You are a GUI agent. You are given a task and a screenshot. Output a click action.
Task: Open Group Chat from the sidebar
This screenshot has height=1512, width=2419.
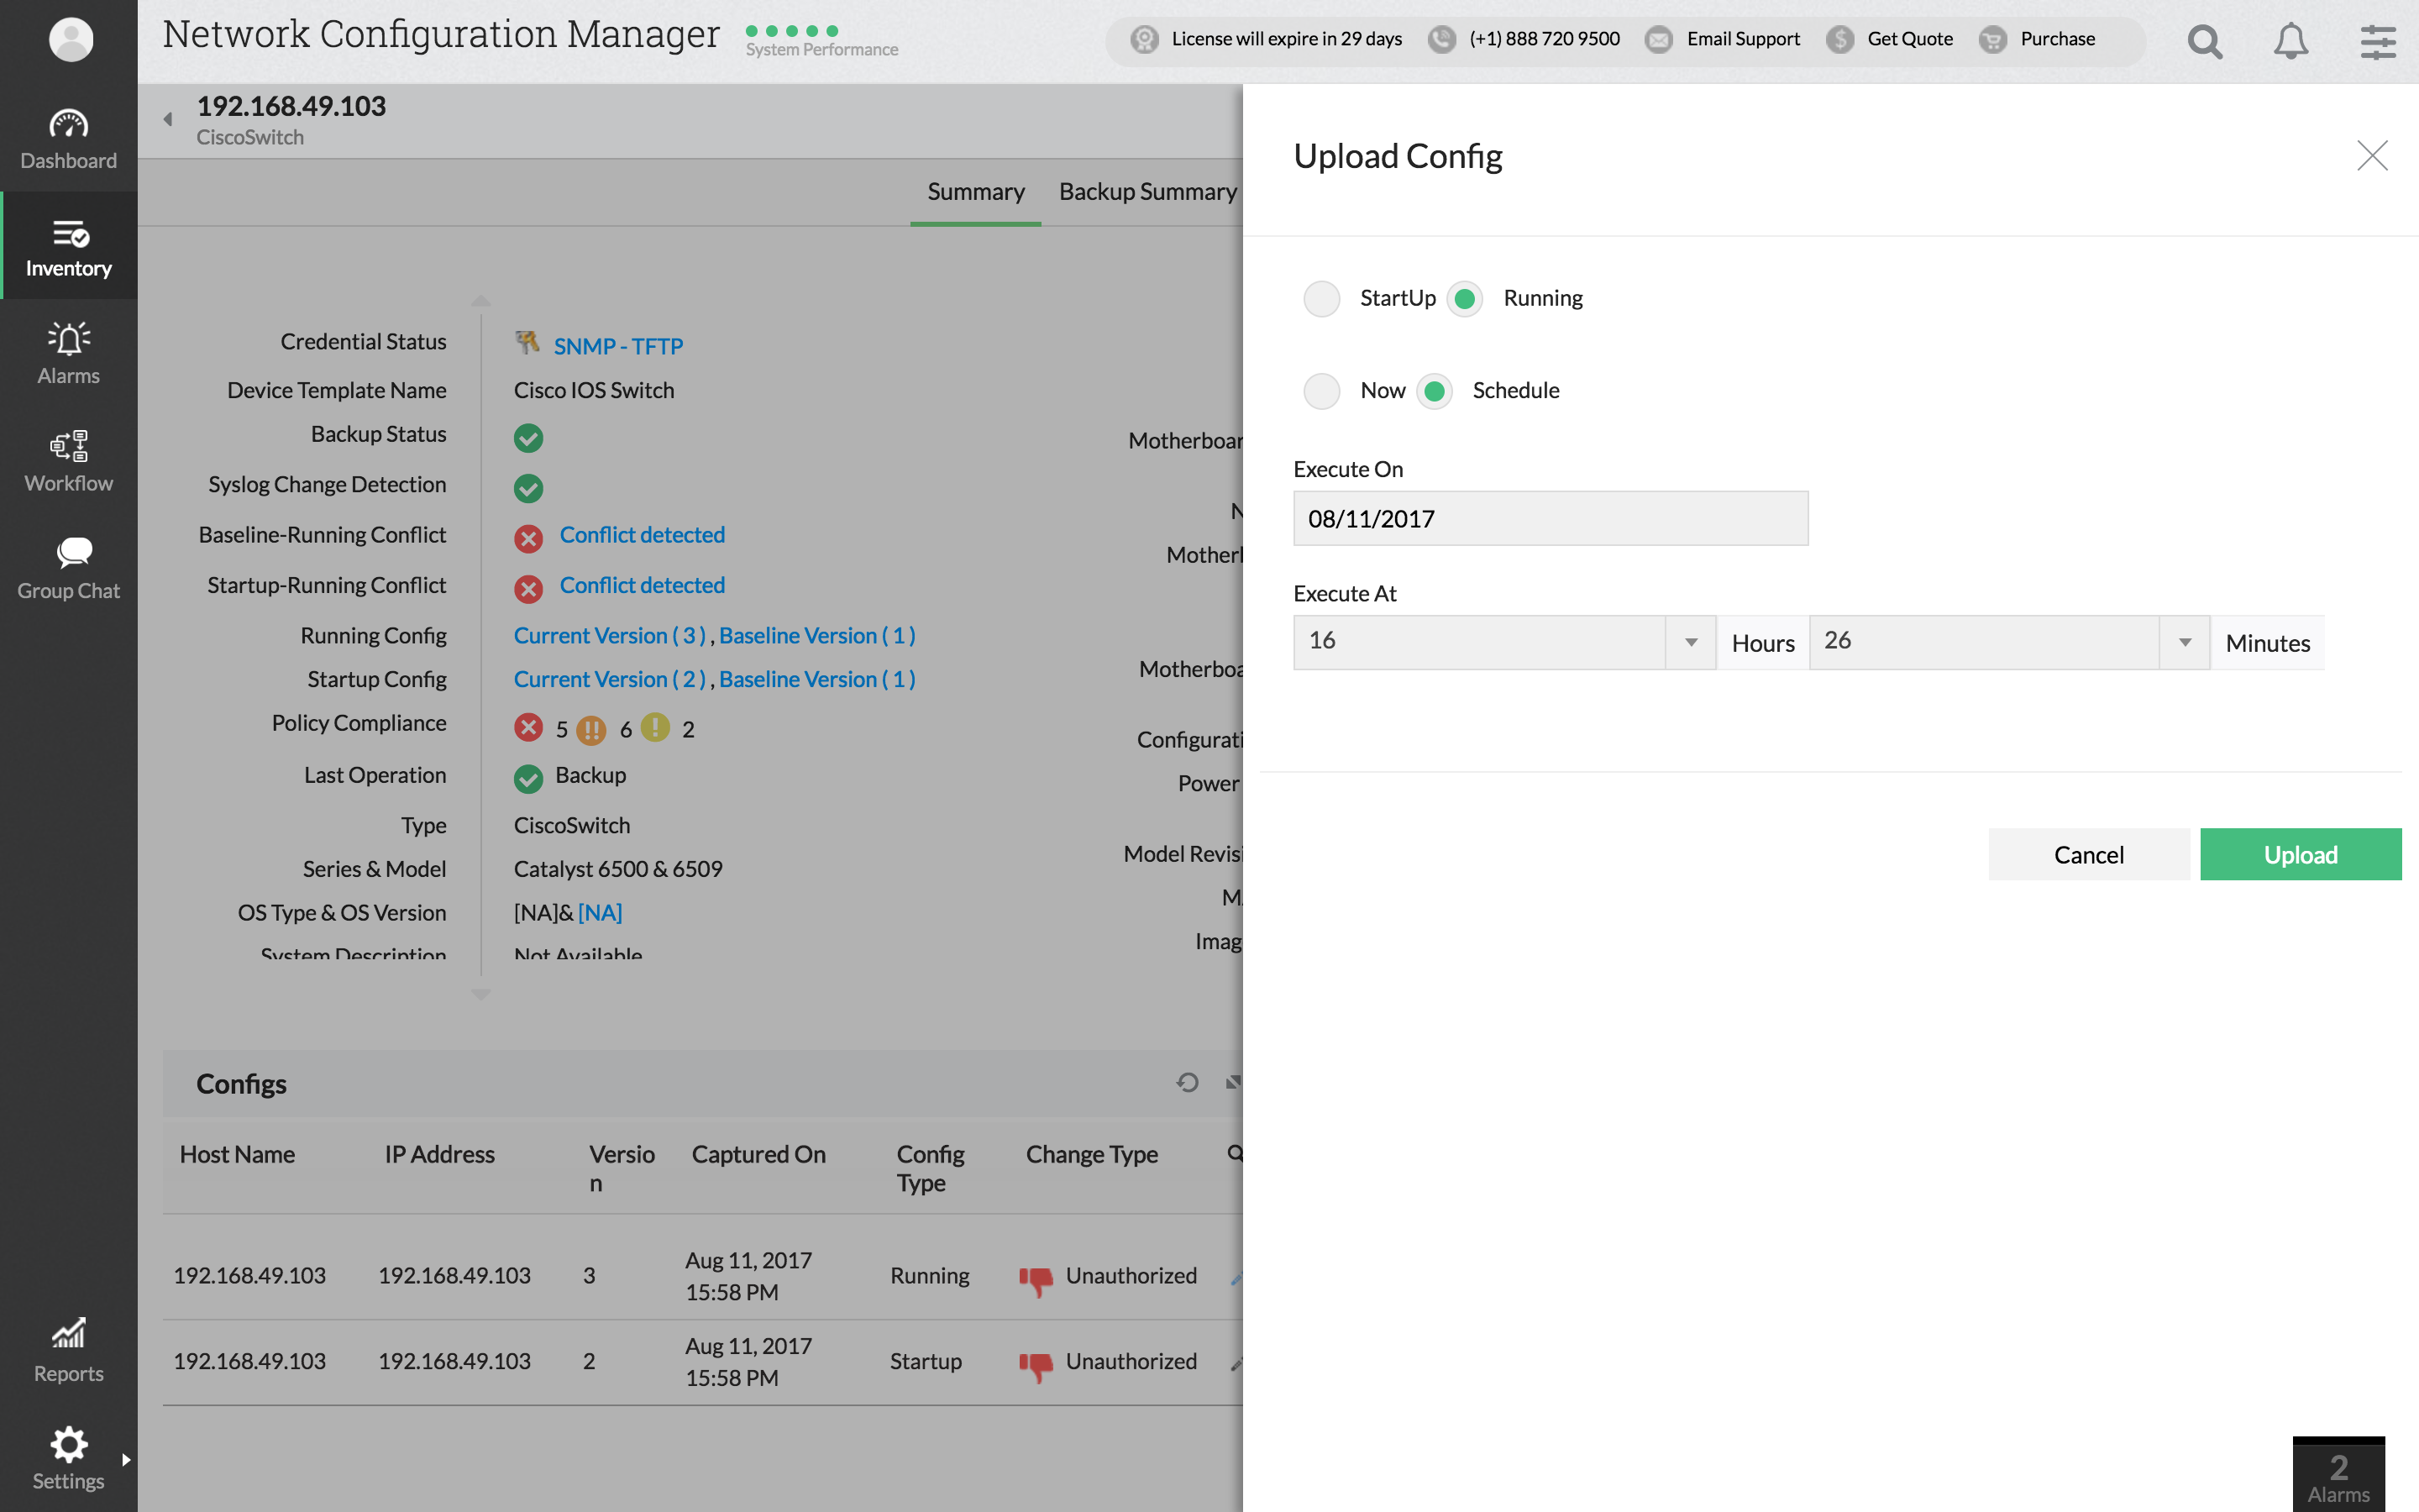tap(68, 568)
